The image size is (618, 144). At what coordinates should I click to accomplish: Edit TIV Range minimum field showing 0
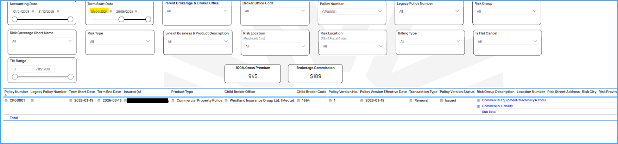click(22, 69)
